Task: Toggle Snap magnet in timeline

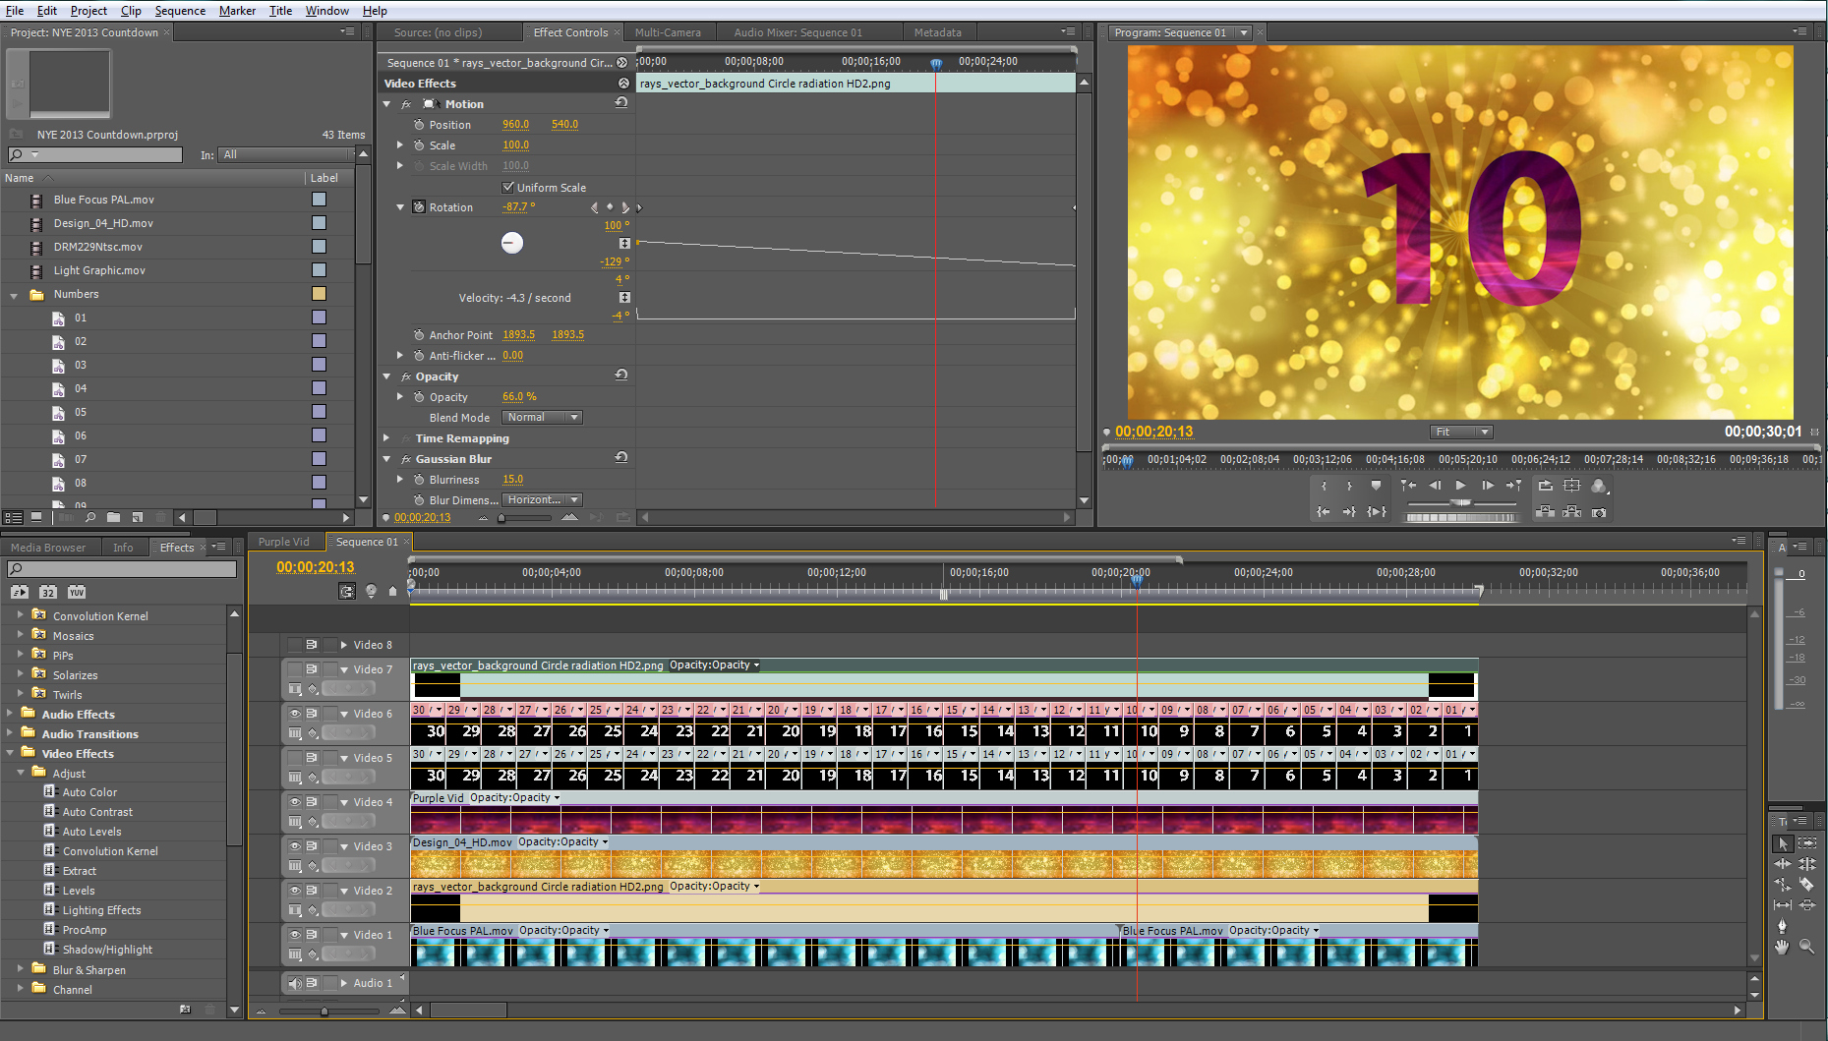Action: coord(347,591)
